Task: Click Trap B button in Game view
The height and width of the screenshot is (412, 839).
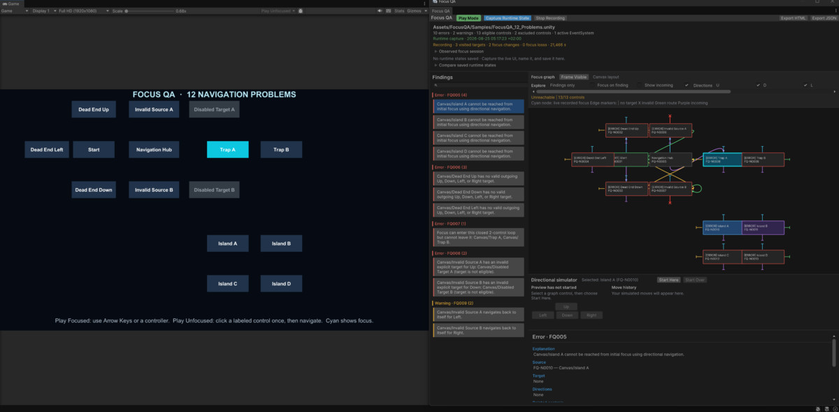Action: click(280, 149)
